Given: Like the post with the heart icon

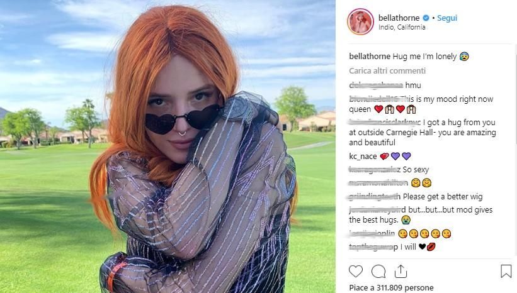Looking at the screenshot, I should (x=356, y=271).
